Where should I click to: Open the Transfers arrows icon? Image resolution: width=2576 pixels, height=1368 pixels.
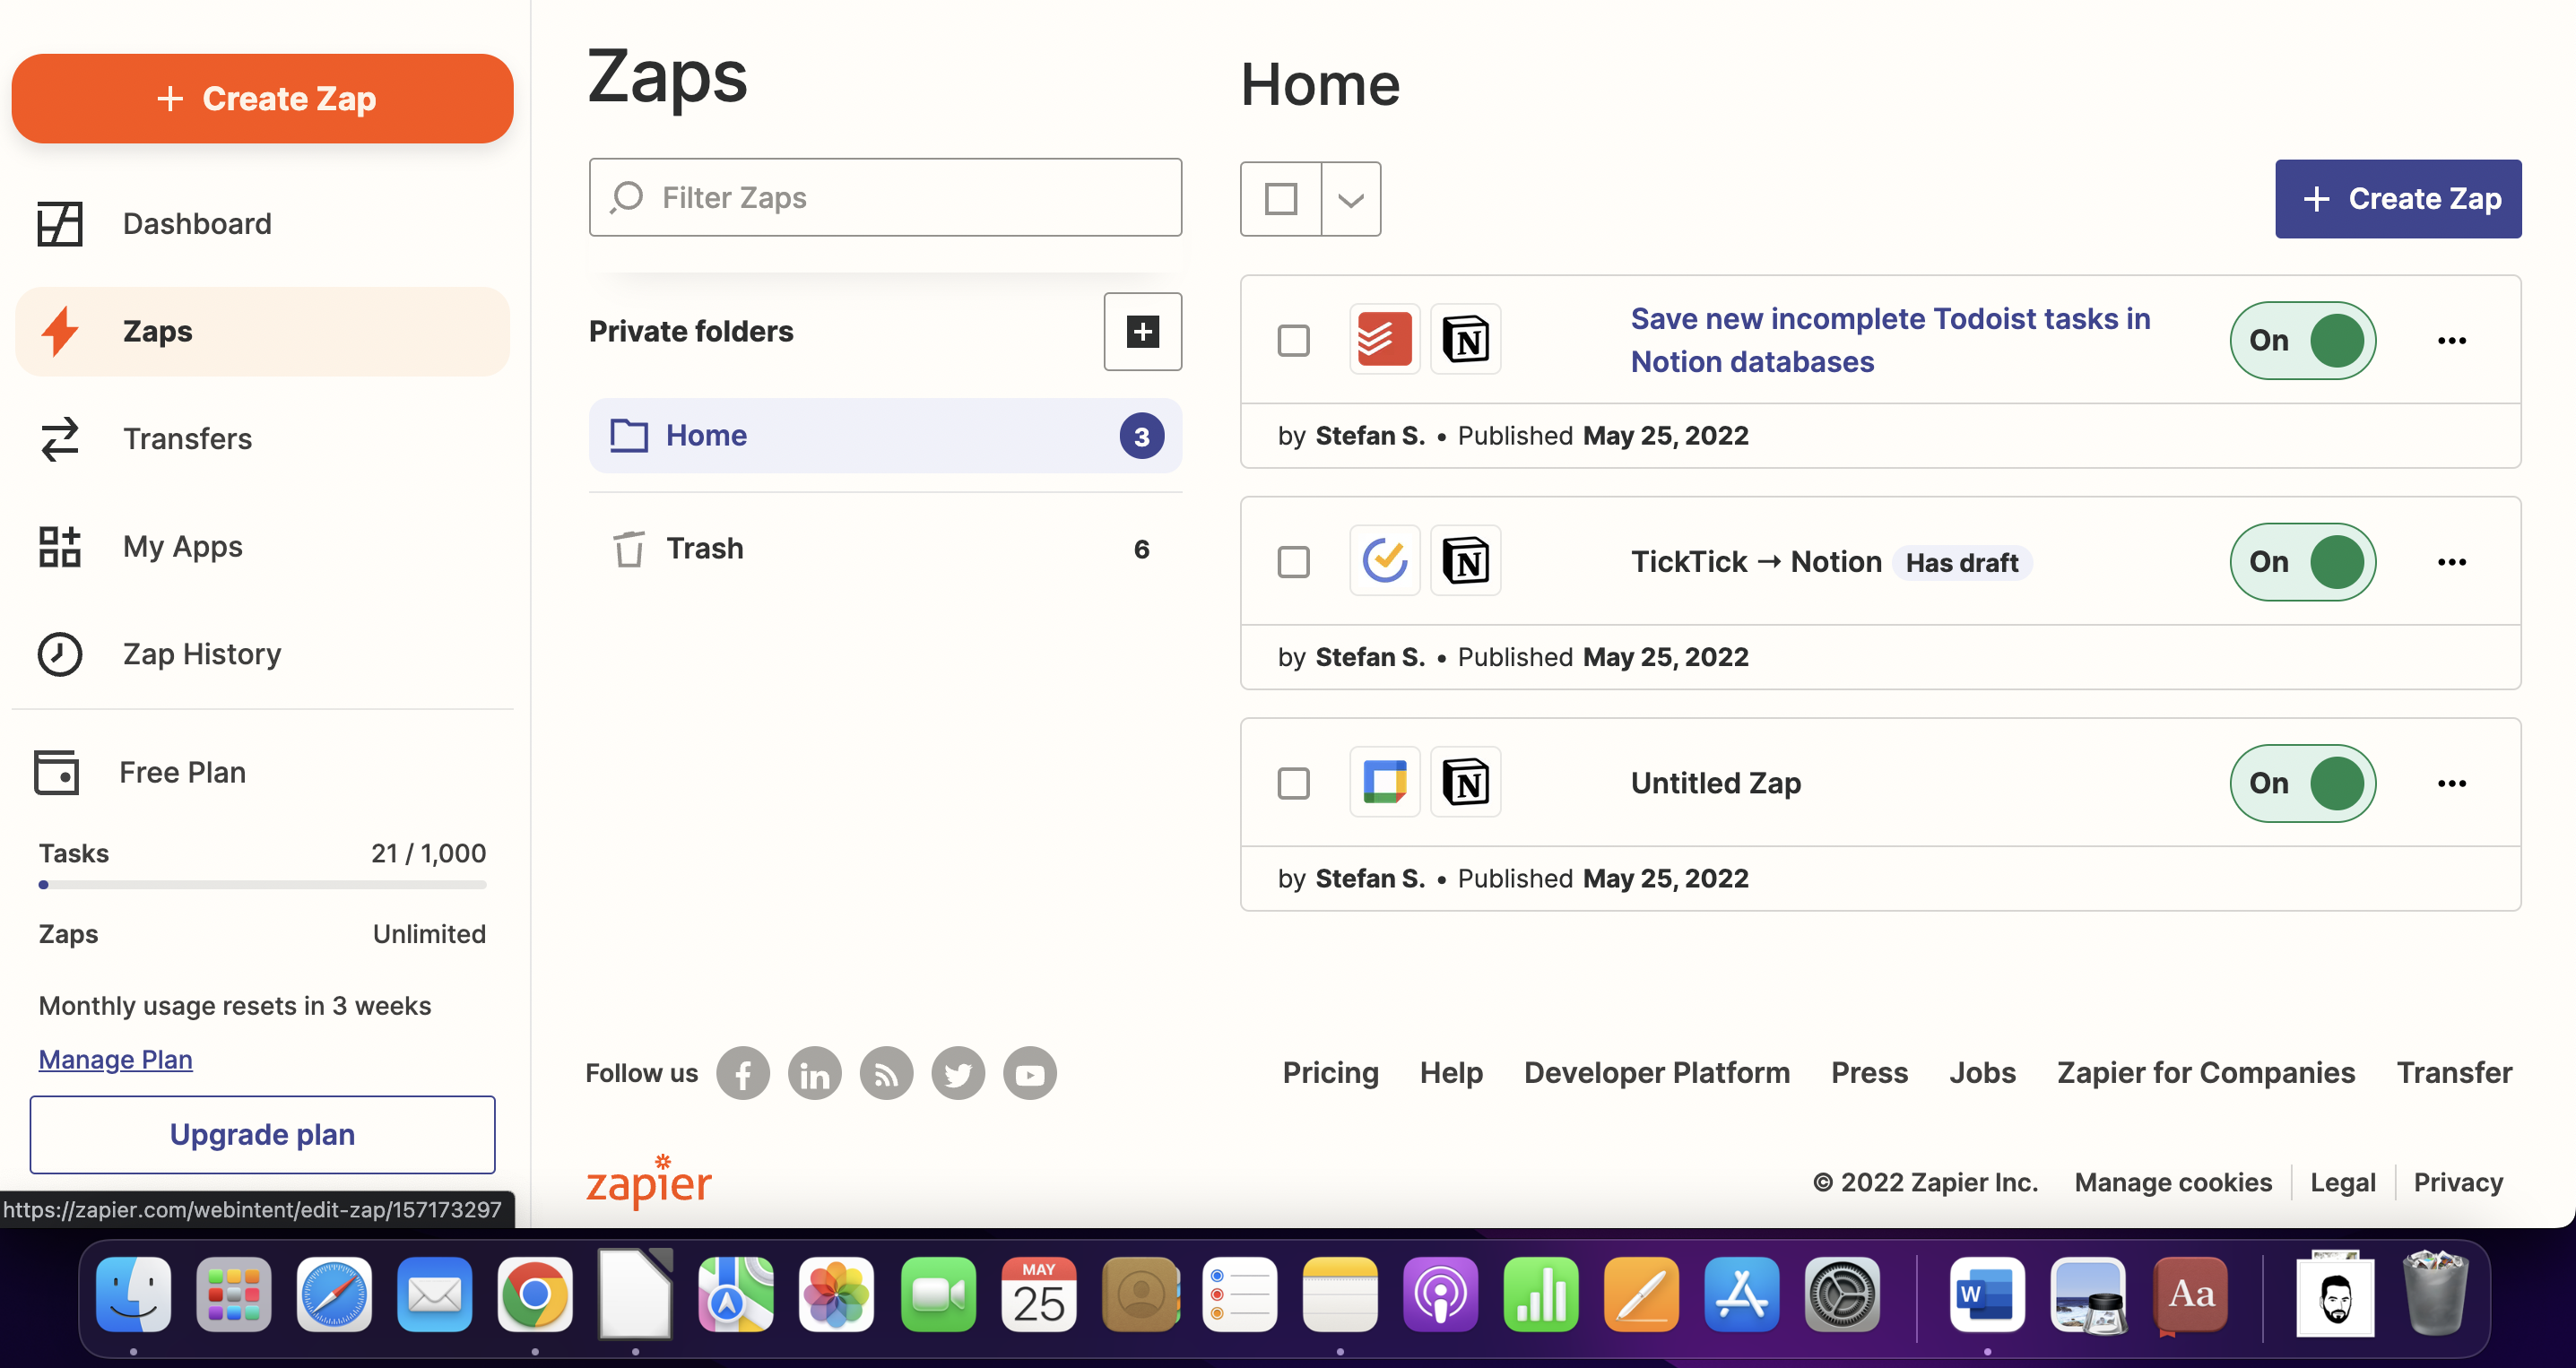coord(60,439)
